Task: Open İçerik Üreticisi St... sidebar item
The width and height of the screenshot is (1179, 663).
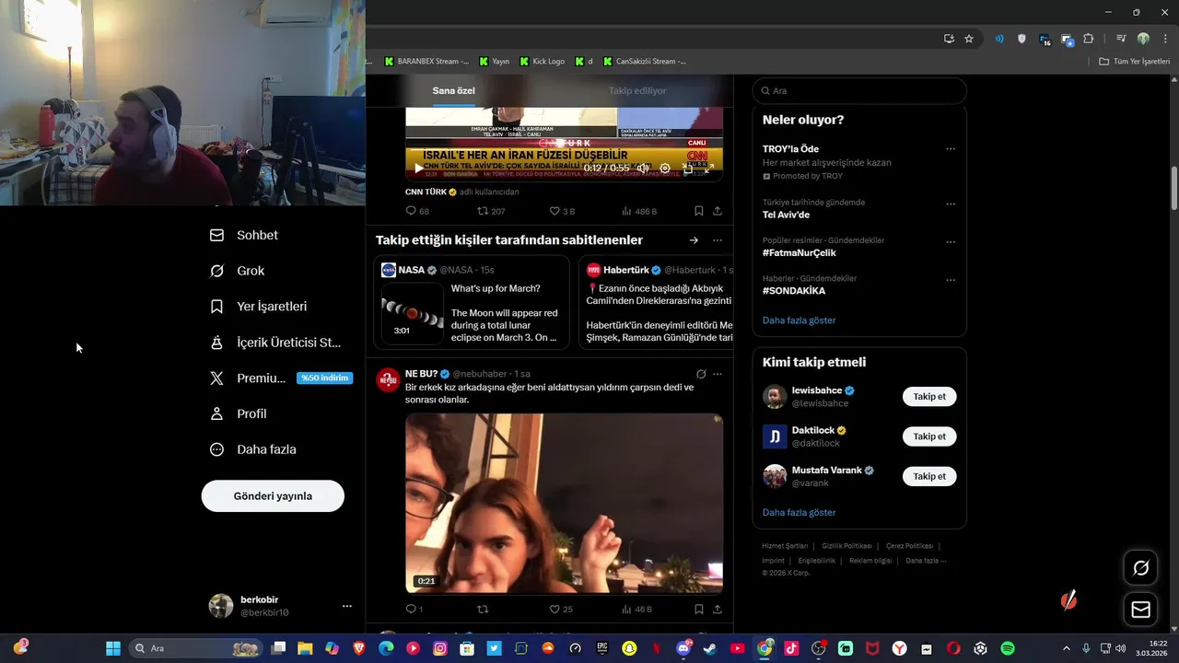Action: (276, 343)
